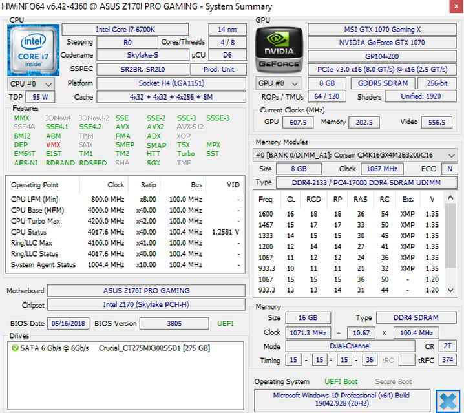Click the Dual-Channel mode field
464x413 pixels.
(x=350, y=346)
